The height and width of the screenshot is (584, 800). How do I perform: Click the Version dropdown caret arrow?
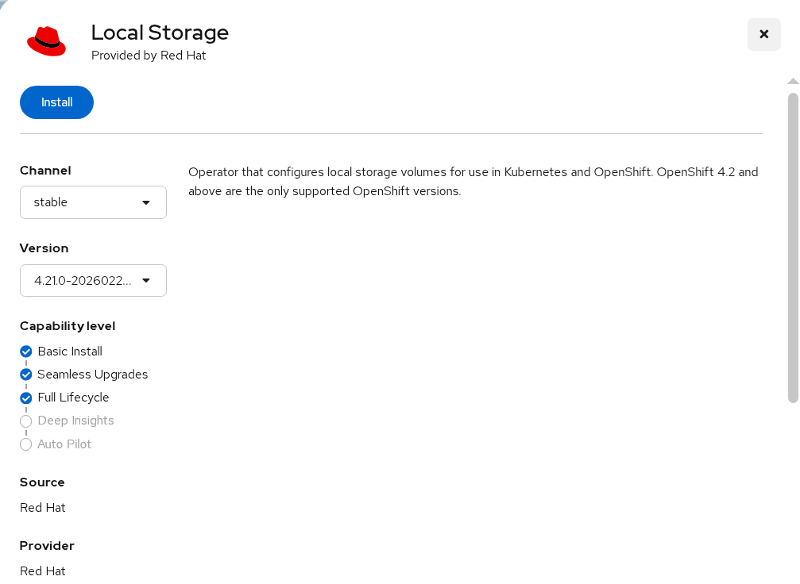[146, 280]
